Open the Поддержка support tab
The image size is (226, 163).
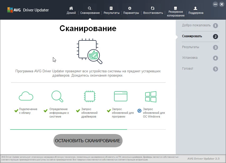coord(196,10)
